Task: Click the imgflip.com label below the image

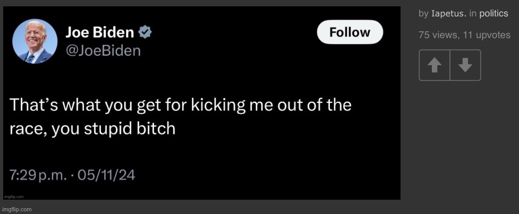Action: [16, 209]
